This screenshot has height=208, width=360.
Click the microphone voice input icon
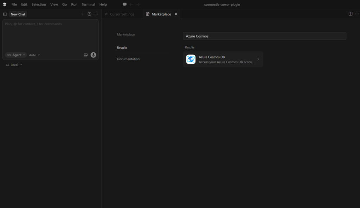pos(92,55)
